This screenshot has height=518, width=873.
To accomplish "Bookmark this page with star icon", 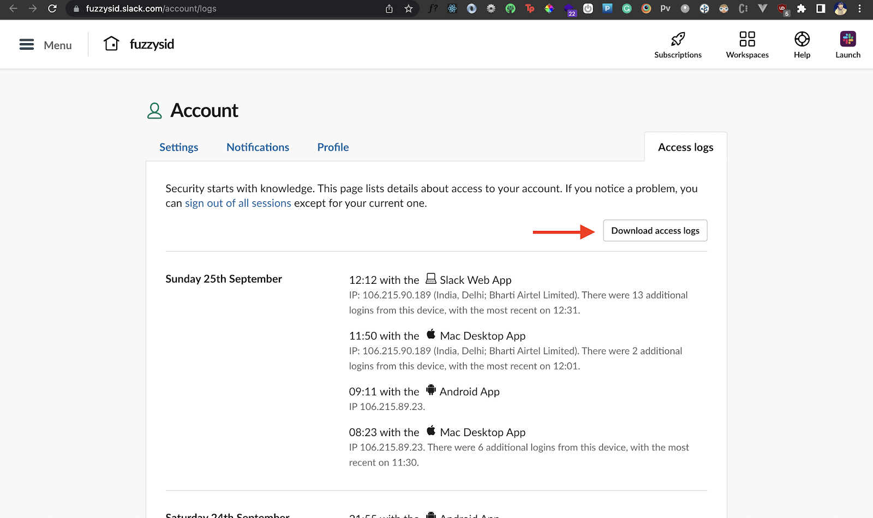I will pos(409,9).
